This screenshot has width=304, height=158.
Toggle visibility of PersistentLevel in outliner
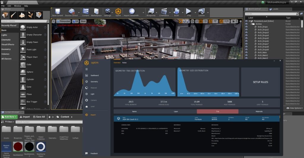(246, 21)
